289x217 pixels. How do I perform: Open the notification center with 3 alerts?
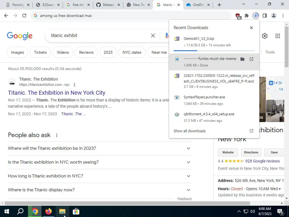280,212
